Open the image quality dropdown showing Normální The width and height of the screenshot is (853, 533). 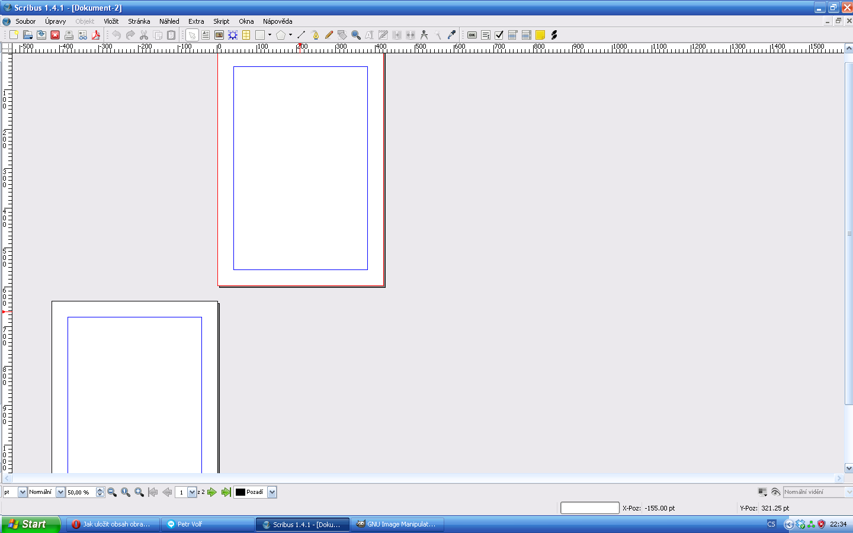coord(46,492)
